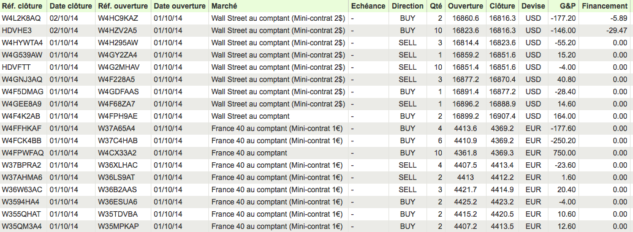633x232 pixels.
Task: Click the -250.20 G&P value
Action: pos(563,141)
